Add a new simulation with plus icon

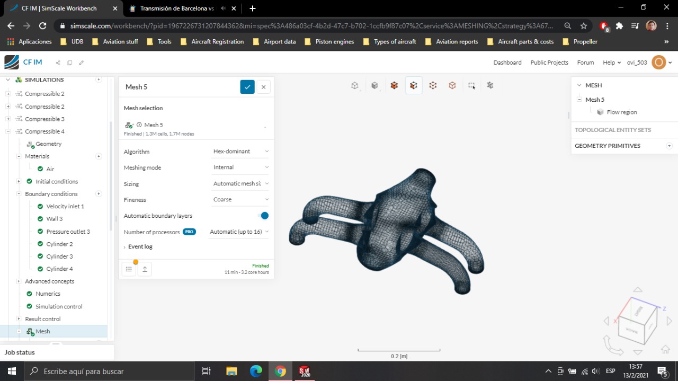[x=99, y=79]
